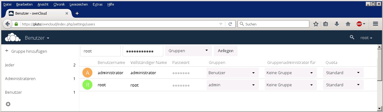The width and height of the screenshot is (383, 112).
Task: Open the Hilfe menu
Action: coord(110,4)
